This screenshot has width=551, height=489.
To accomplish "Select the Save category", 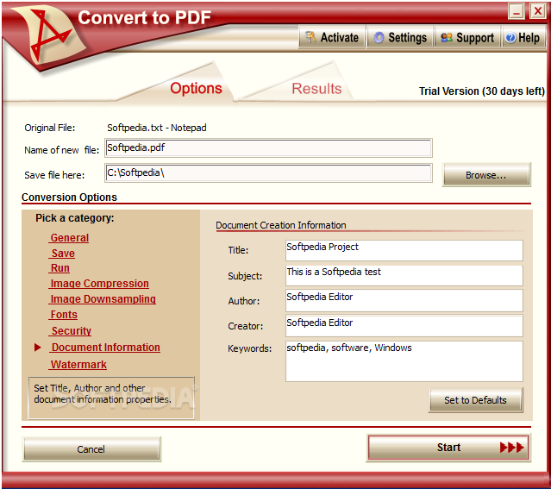I will coord(62,253).
